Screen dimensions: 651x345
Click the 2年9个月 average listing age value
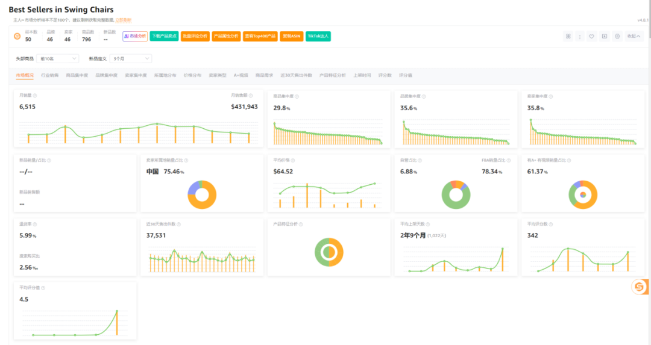pos(413,235)
